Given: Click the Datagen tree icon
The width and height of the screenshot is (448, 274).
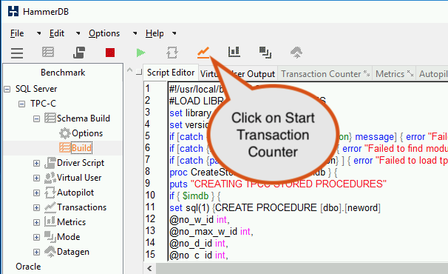Looking at the screenshot, I should 50,252.
